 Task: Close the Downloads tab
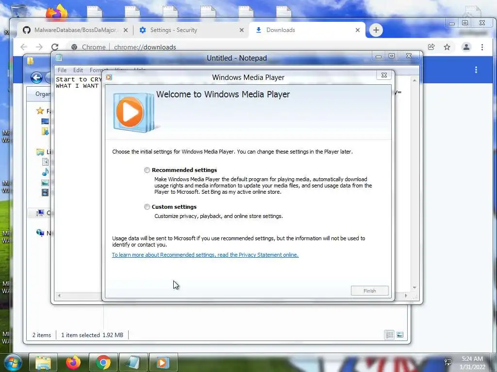click(x=358, y=30)
